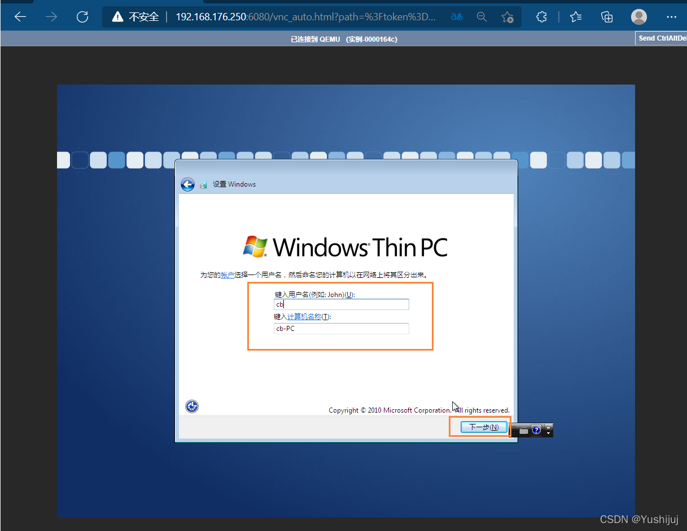Click the Microsoft copyright text
The height and width of the screenshot is (531, 687).
(x=419, y=410)
